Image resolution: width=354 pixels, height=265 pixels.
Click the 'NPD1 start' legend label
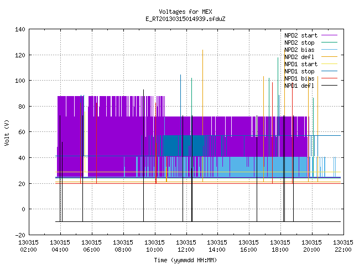pyautogui.click(x=301, y=64)
